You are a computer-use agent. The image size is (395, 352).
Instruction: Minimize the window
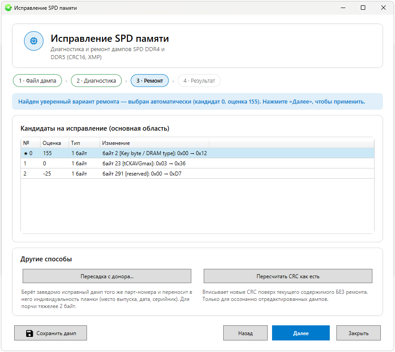[343, 8]
